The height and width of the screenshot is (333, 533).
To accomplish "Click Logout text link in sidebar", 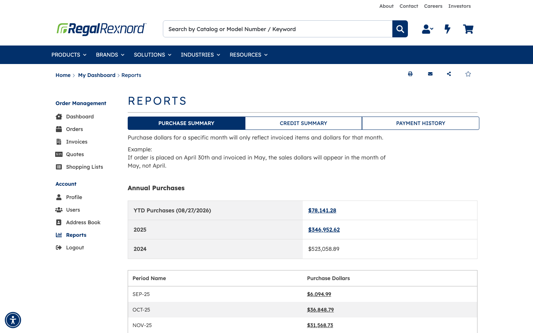I will [75, 248].
